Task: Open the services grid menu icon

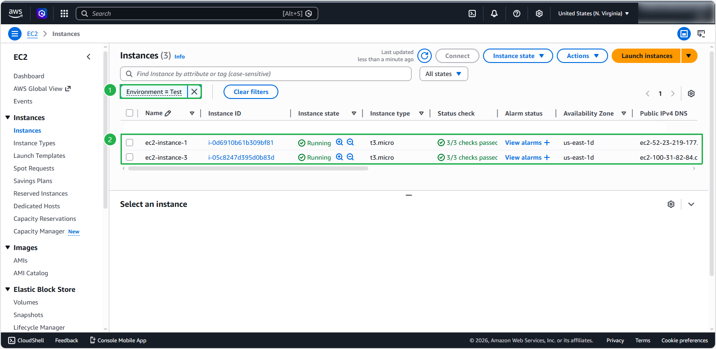Action: click(x=64, y=13)
